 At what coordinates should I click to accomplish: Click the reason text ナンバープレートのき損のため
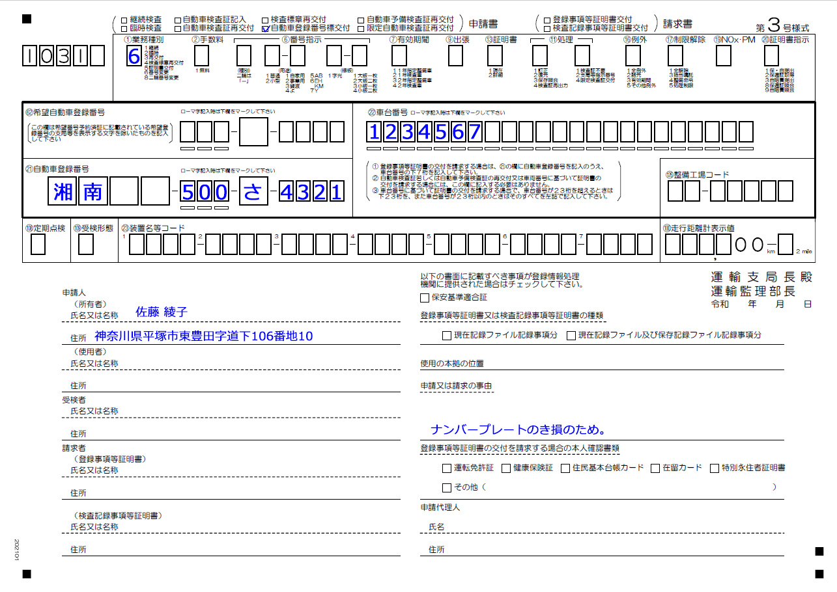[518, 429]
